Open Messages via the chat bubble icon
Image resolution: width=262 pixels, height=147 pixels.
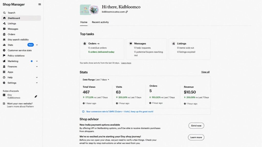coord(4,29)
